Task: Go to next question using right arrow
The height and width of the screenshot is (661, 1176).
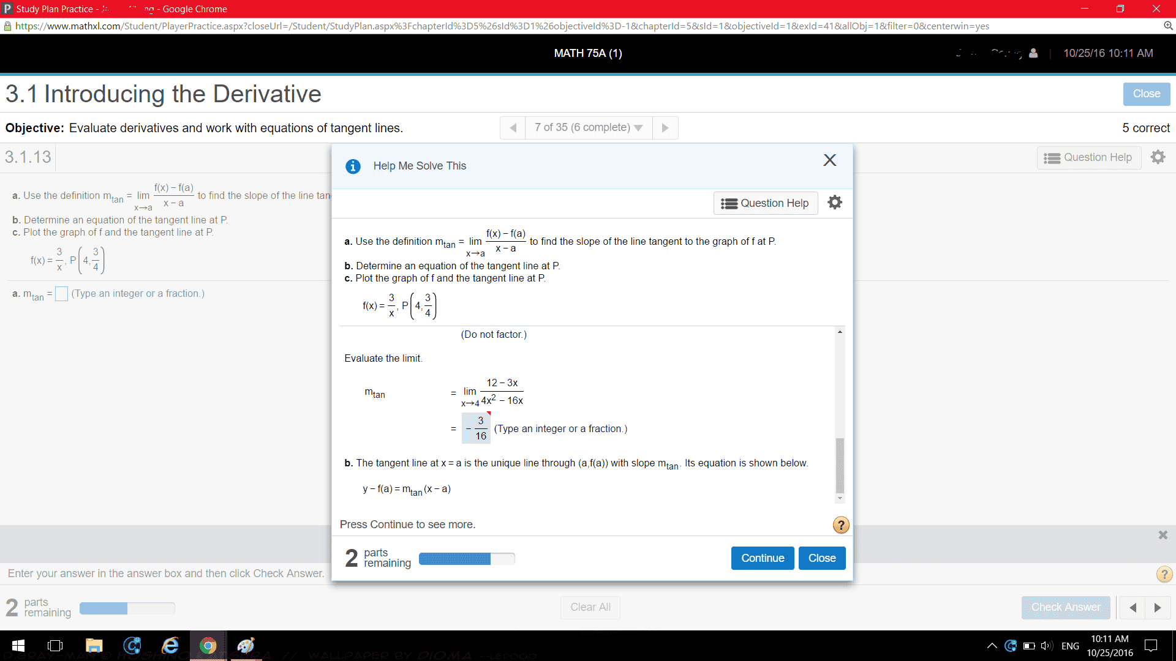Action: (x=665, y=128)
